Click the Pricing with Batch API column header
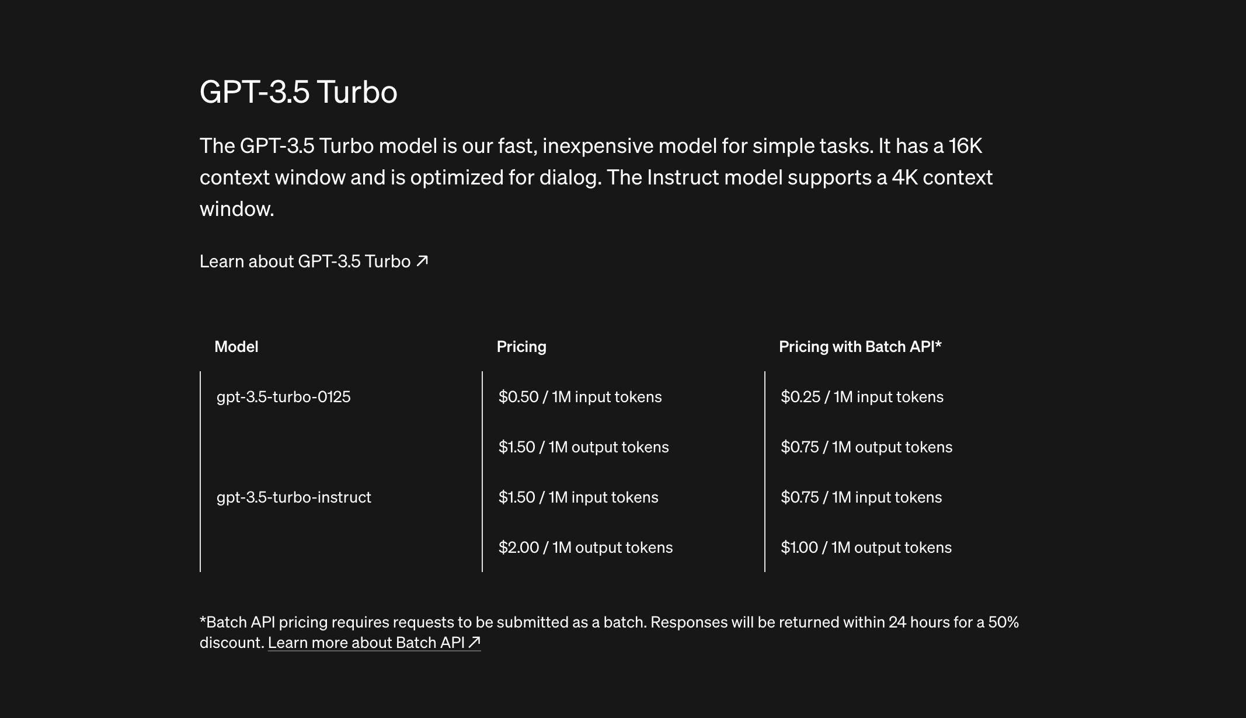The width and height of the screenshot is (1246, 718). [860, 347]
